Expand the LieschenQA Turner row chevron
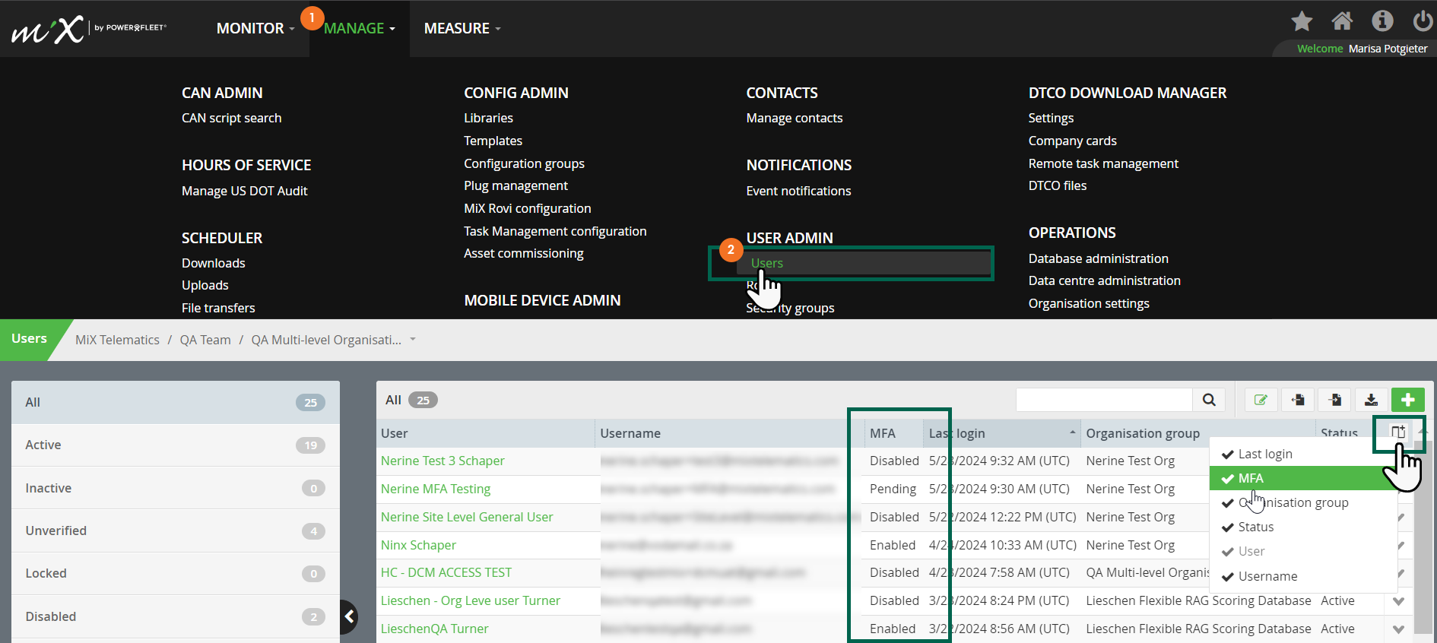The image size is (1437, 643). [x=1398, y=629]
